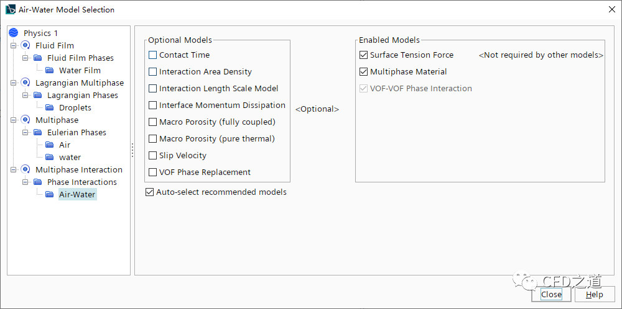Collapse the Phase Interactions node
The height and width of the screenshot is (309, 622).
(x=26, y=182)
